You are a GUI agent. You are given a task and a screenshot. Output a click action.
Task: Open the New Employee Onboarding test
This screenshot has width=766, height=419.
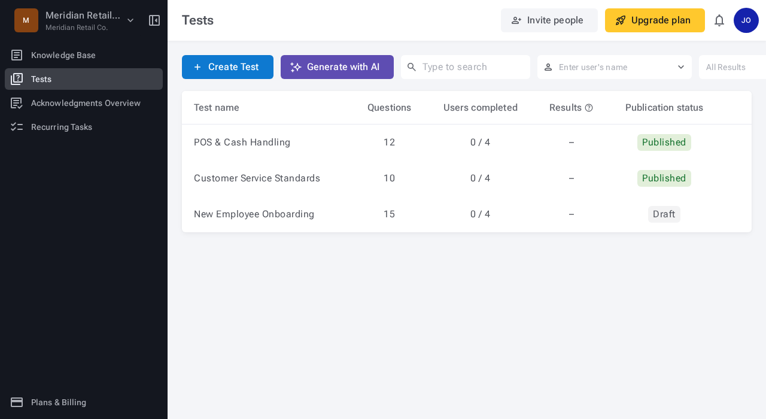coord(254,214)
